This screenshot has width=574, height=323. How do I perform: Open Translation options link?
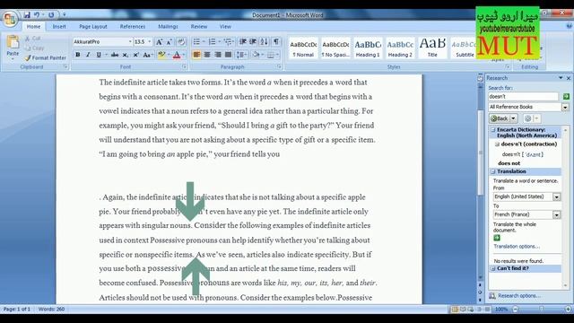517,247
